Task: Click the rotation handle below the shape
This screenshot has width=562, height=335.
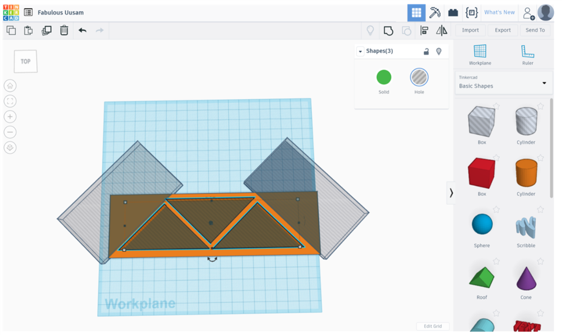Action: coord(212,259)
